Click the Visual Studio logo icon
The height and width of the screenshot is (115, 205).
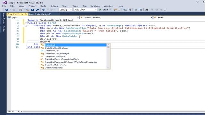click(4, 3)
